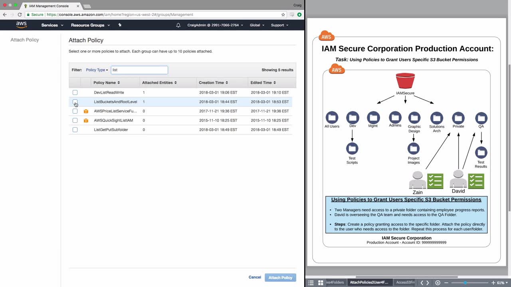Sort the table by Attached Entities
Screen dimensions: 511x287
point(160,83)
